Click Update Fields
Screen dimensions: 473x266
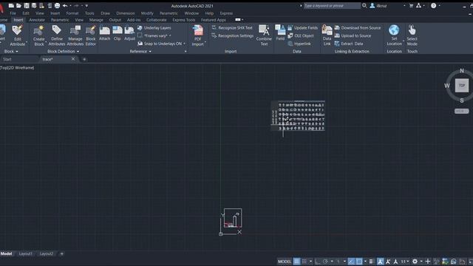pos(302,28)
